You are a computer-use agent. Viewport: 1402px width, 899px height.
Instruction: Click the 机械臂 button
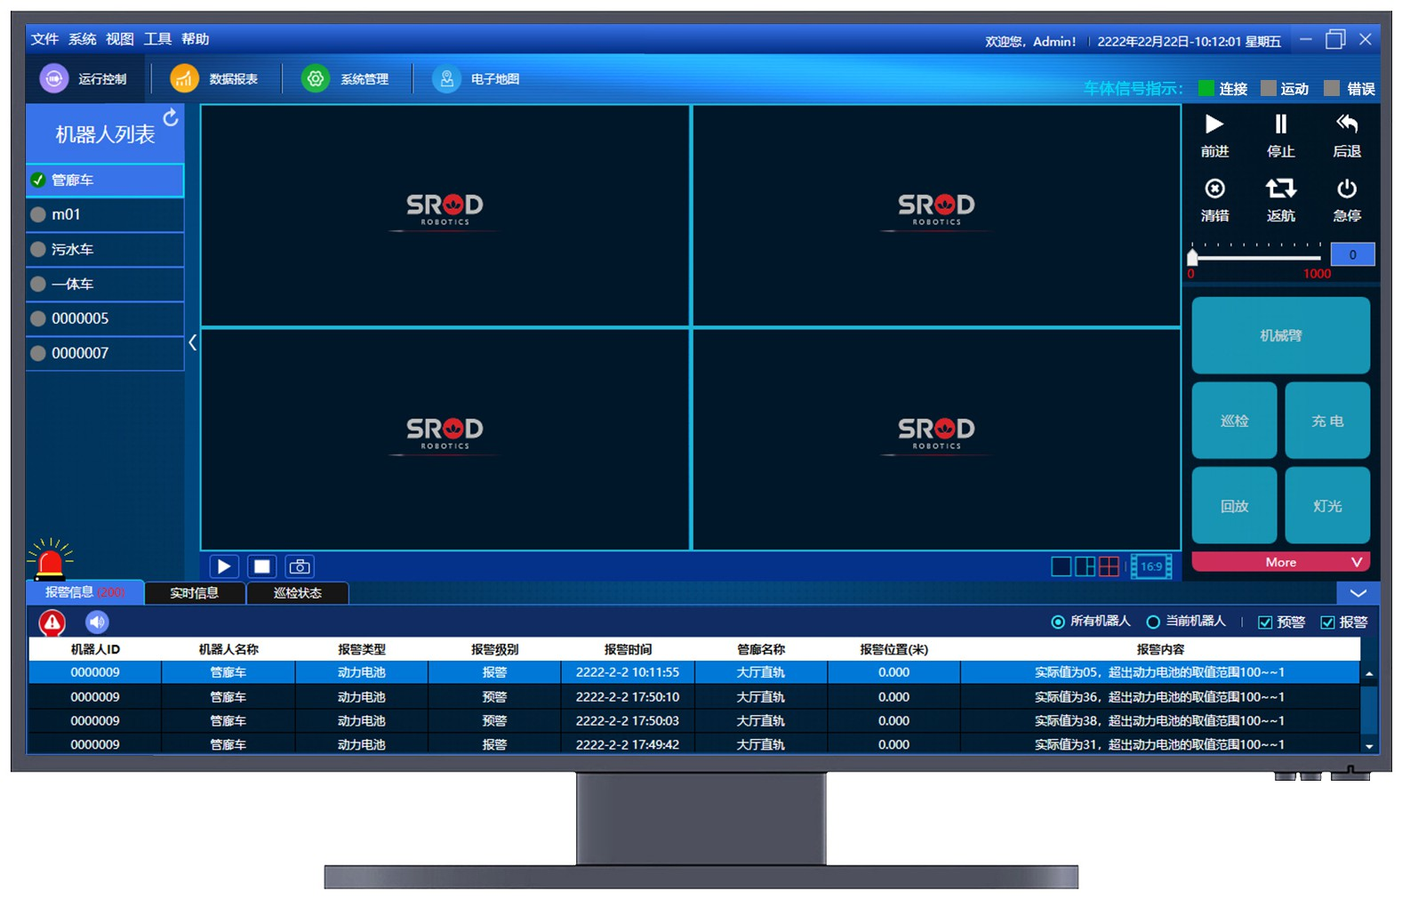(1280, 335)
